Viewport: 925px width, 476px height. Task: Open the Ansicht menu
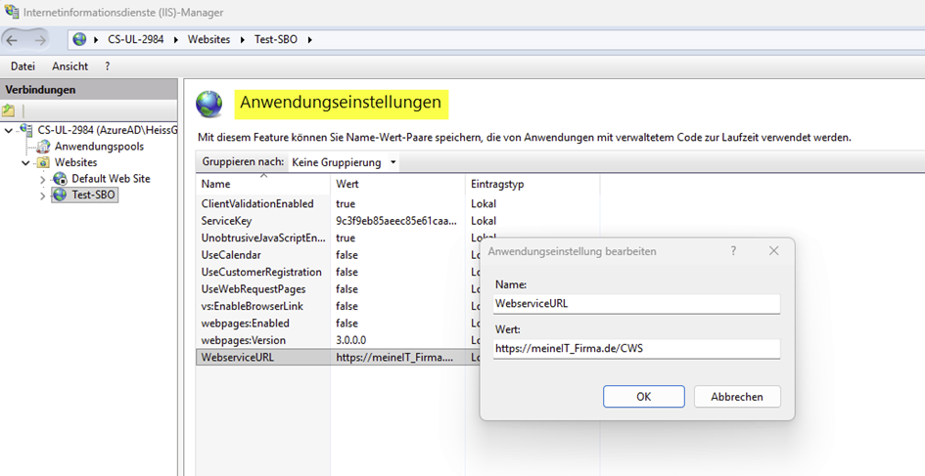point(69,66)
